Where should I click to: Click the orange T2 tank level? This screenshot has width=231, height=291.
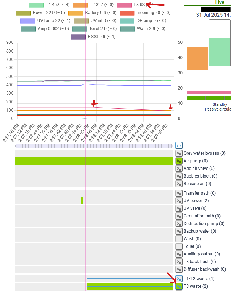tap(197, 58)
